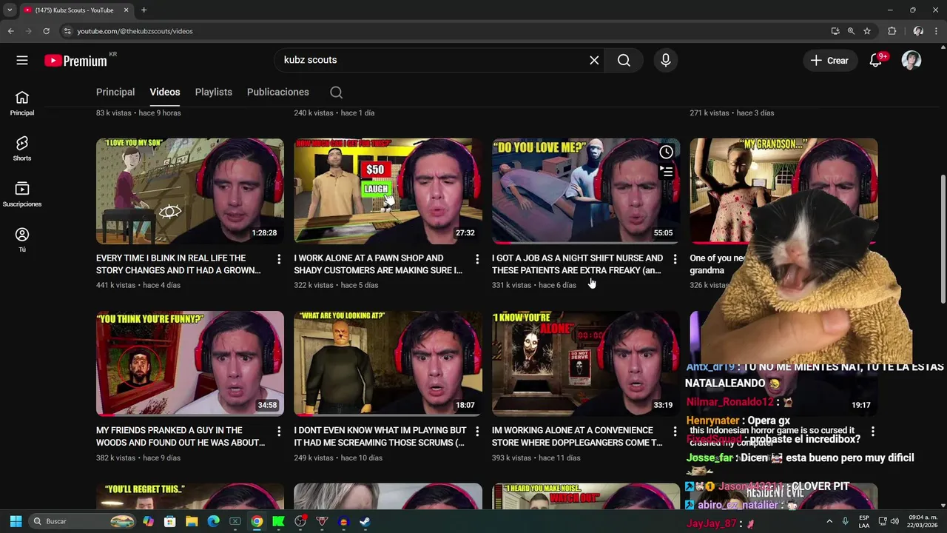Open options for Indonesian horror game video
Viewport: 947px width, 533px height.
point(873,431)
